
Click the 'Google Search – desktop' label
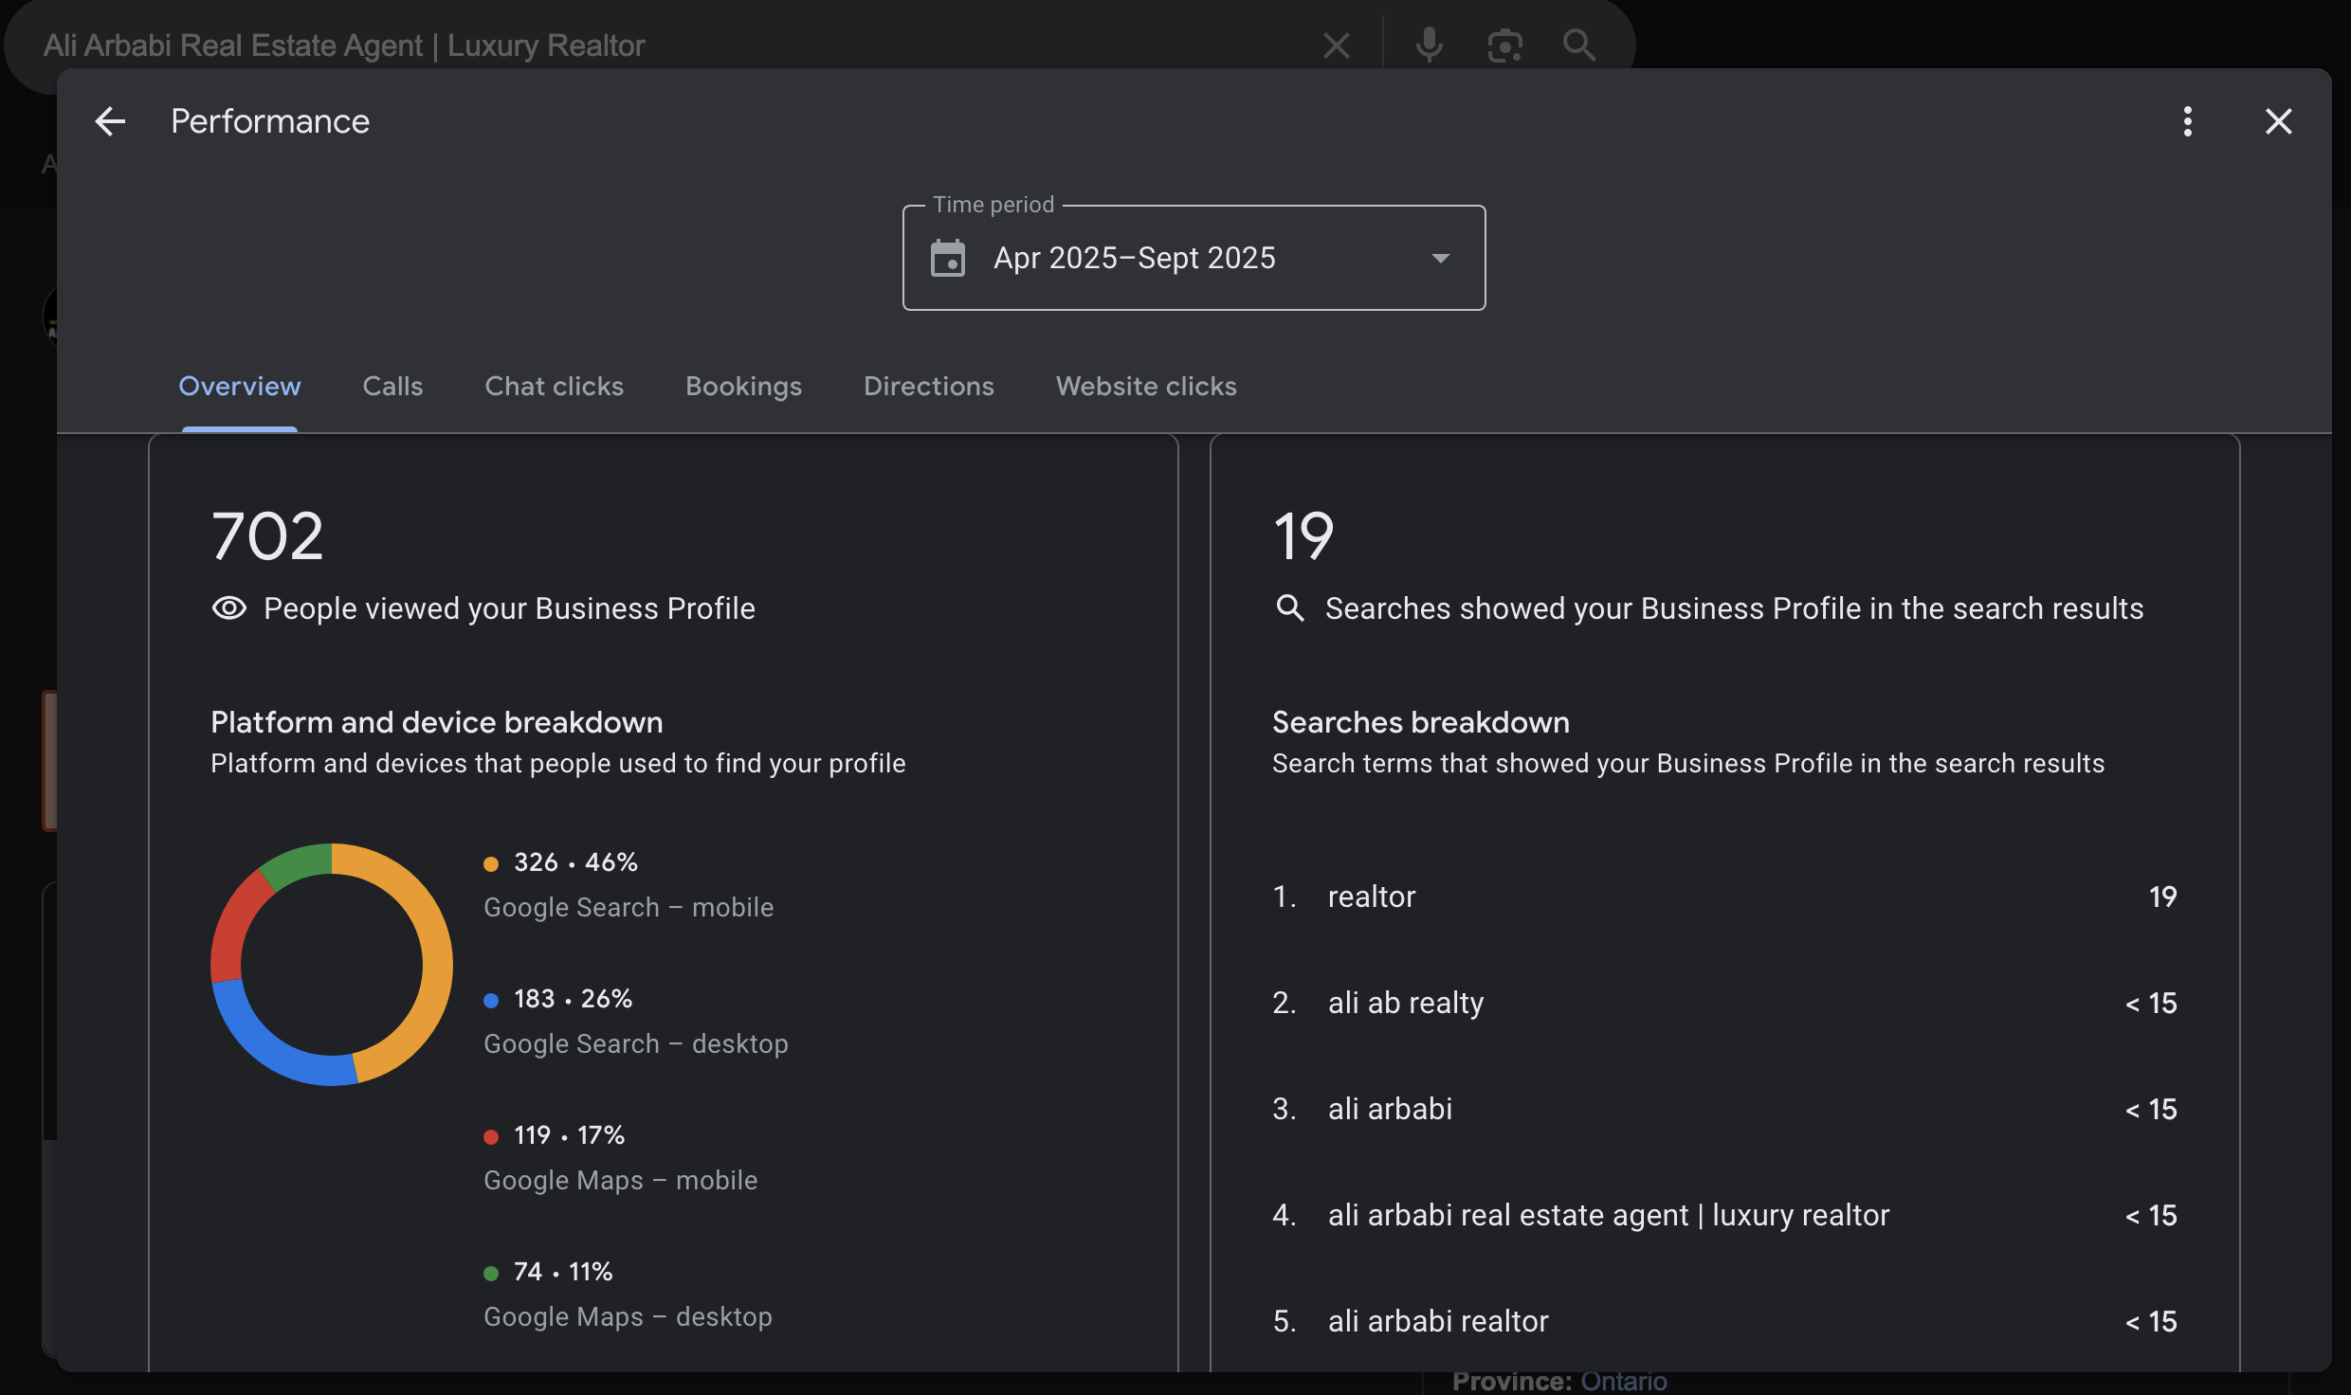pyautogui.click(x=636, y=1043)
